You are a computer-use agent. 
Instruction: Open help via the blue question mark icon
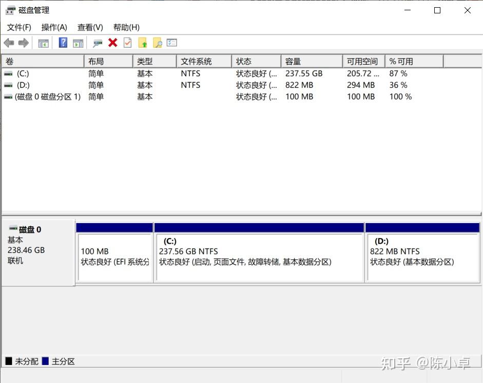point(63,43)
